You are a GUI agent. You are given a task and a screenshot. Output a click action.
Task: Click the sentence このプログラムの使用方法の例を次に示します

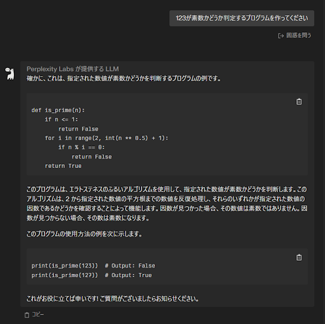[x=84, y=234]
